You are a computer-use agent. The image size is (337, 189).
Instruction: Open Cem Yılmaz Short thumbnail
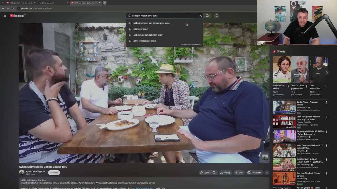click(318, 70)
